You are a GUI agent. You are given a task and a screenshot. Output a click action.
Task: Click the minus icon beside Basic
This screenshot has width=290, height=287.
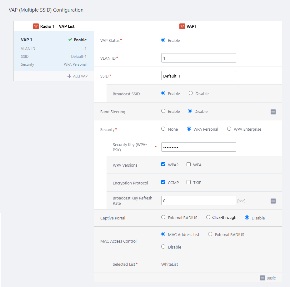[x=262, y=278]
